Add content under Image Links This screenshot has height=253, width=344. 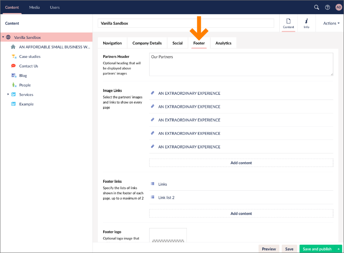241,163
